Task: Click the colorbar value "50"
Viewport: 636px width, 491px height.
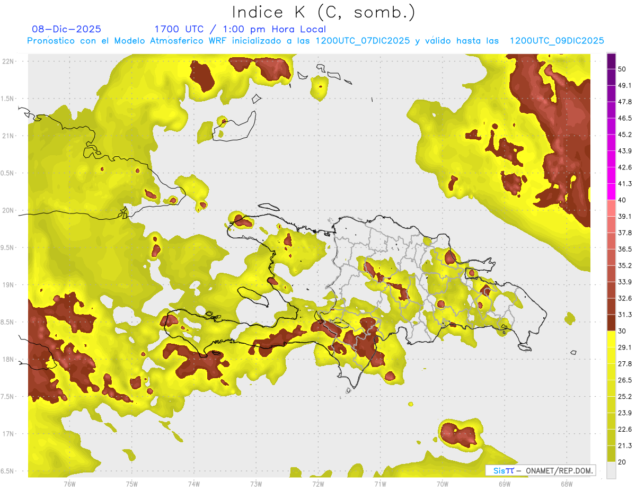Action: (x=623, y=69)
